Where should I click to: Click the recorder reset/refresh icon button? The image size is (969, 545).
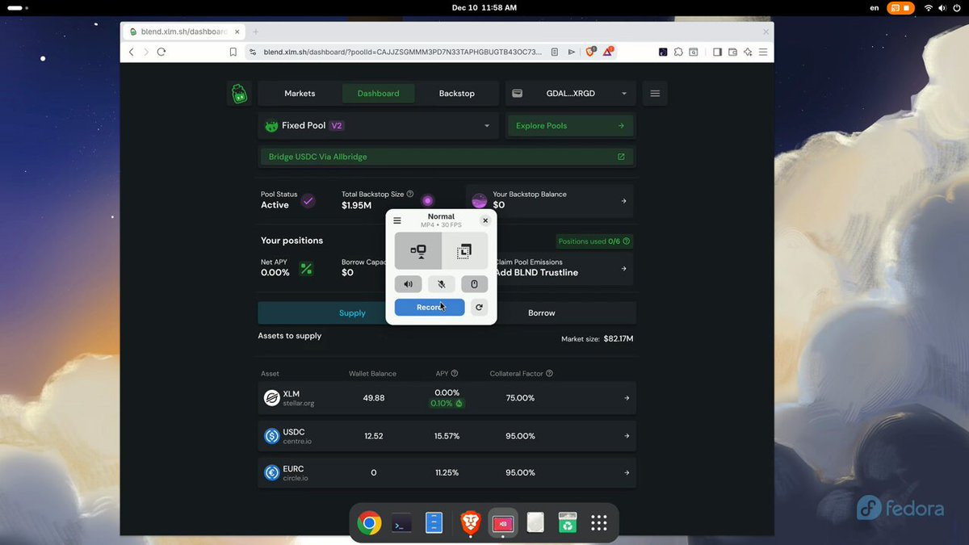[479, 308]
